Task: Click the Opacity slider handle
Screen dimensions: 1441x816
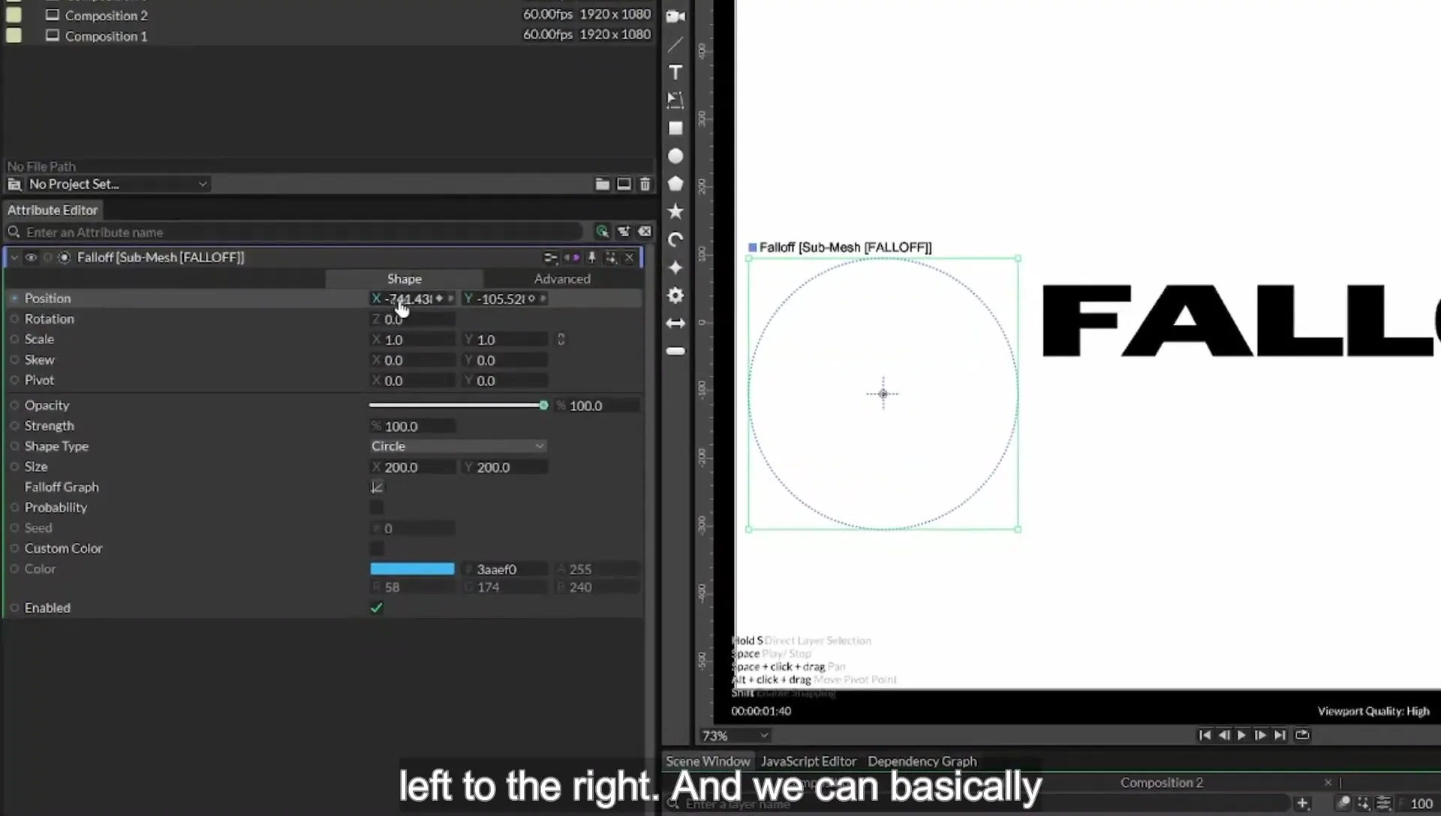Action: pyautogui.click(x=543, y=405)
